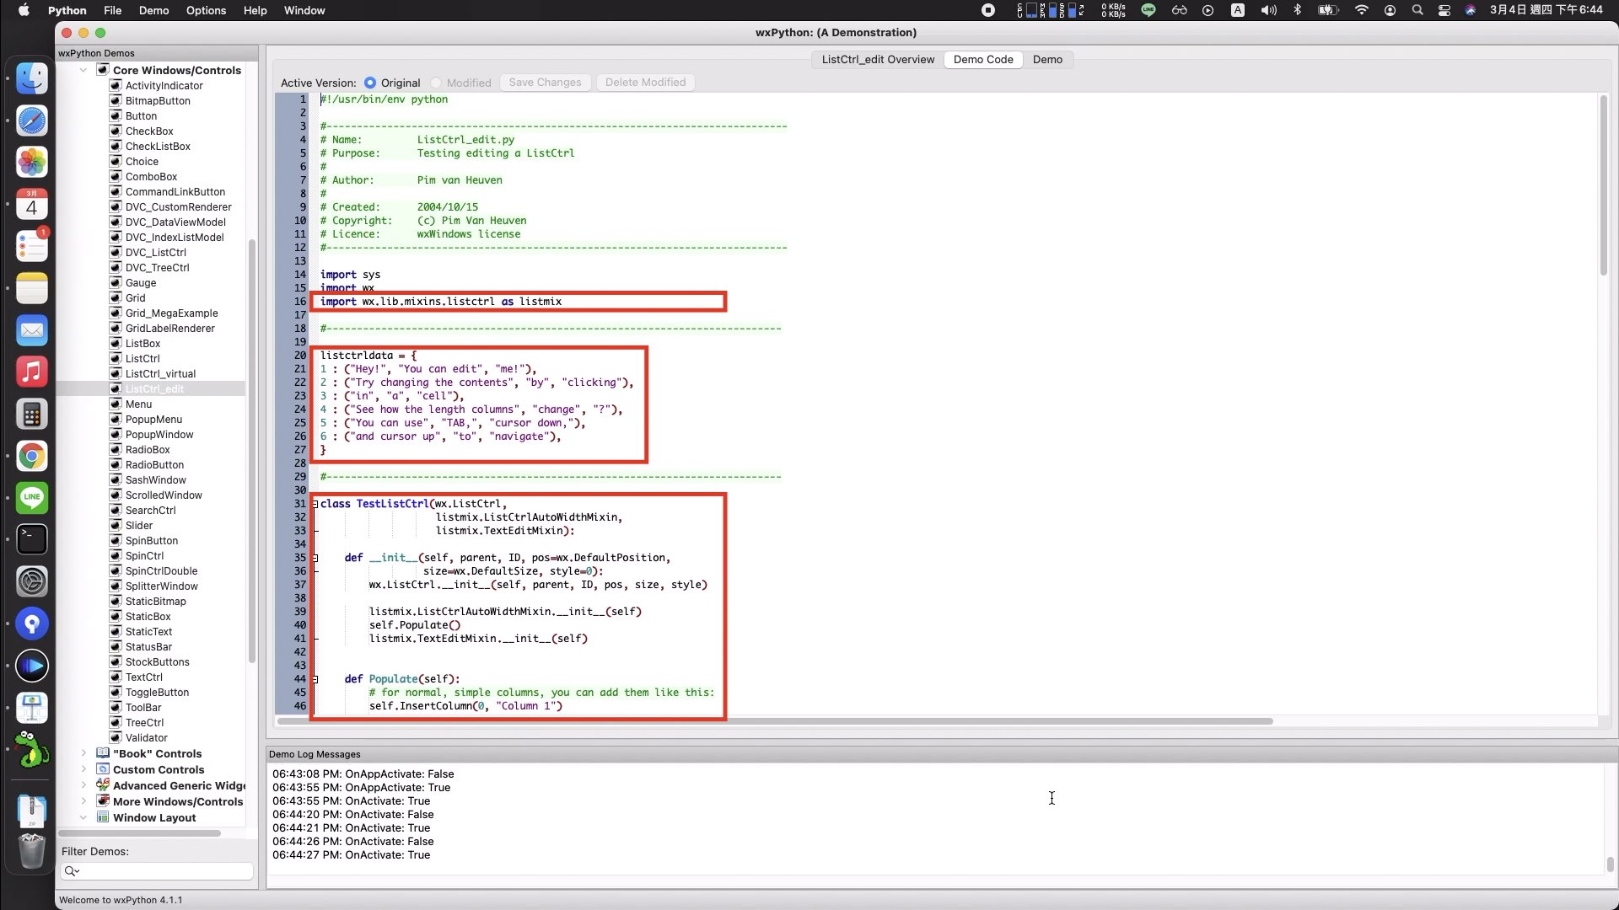
Task: Open the Demo menu
Action: 153,10
